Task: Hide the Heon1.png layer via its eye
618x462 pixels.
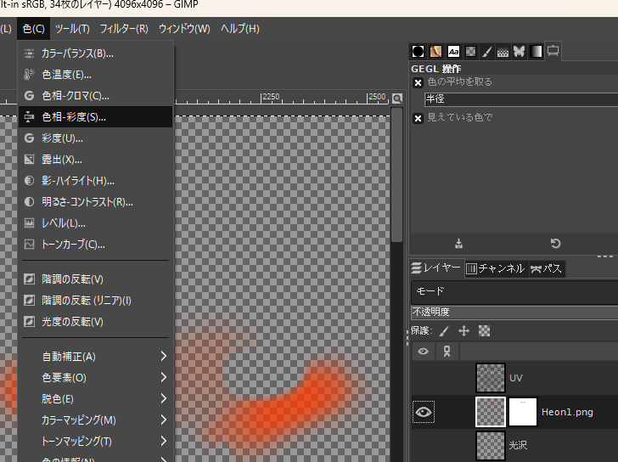Action: point(424,412)
